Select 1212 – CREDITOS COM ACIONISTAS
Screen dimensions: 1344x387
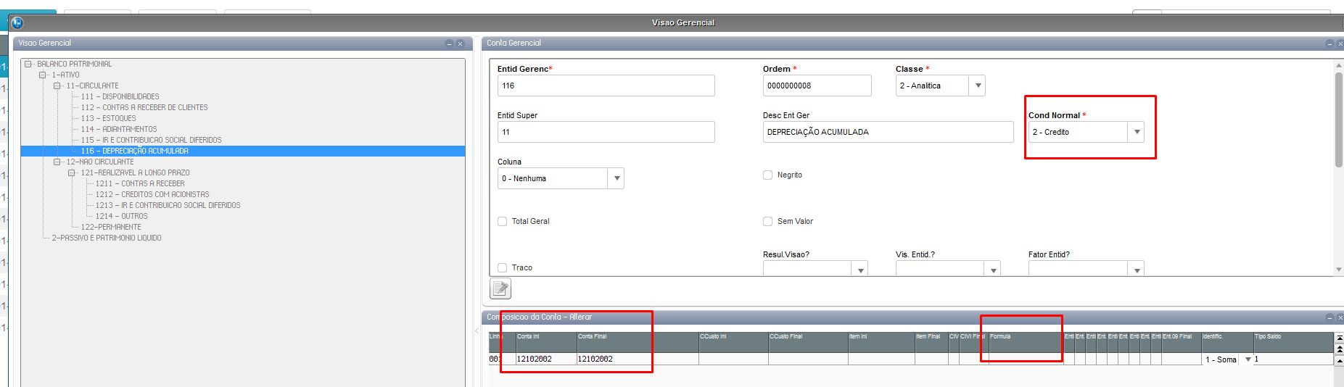152,194
